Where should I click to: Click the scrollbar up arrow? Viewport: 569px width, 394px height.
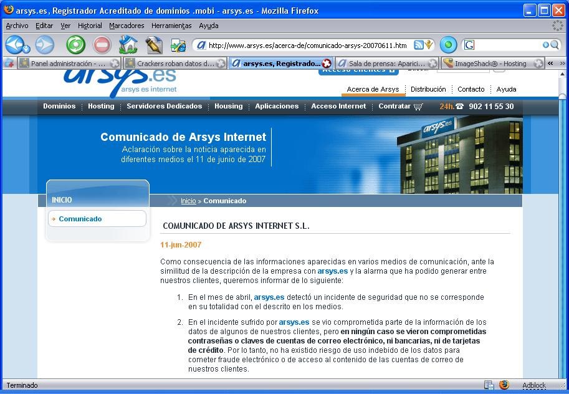coord(563,74)
